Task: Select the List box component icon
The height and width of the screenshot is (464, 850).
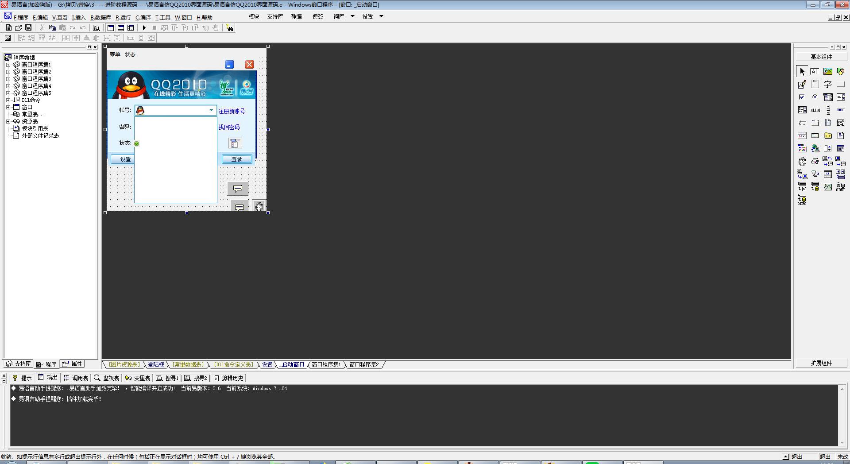Action: click(841, 97)
